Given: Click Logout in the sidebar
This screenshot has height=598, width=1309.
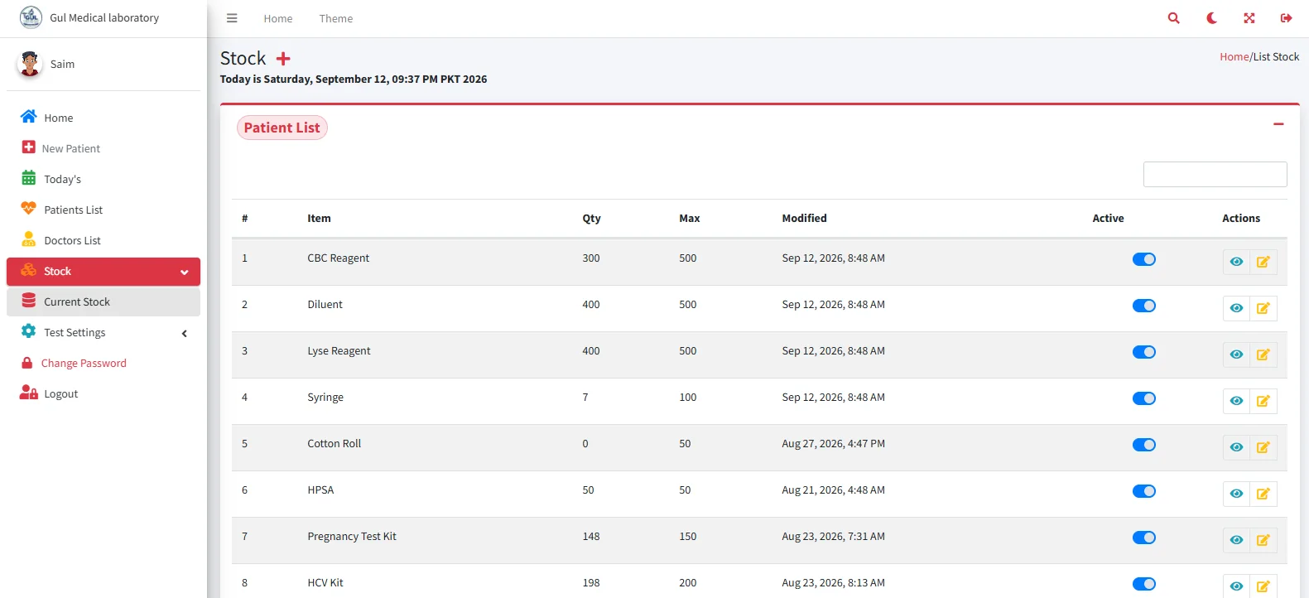Looking at the screenshot, I should point(103,394).
